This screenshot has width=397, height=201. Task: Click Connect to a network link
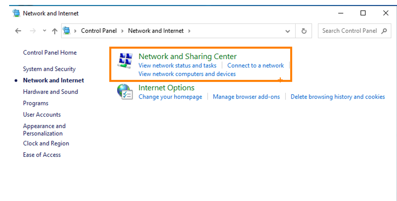tap(255, 65)
